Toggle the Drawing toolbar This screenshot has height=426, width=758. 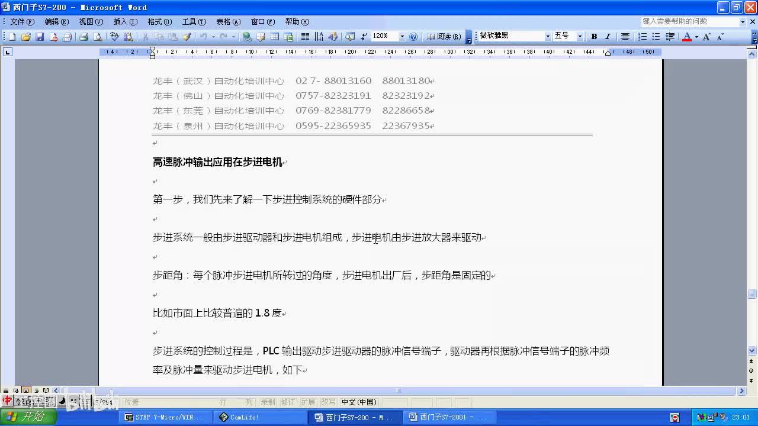click(x=333, y=37)
